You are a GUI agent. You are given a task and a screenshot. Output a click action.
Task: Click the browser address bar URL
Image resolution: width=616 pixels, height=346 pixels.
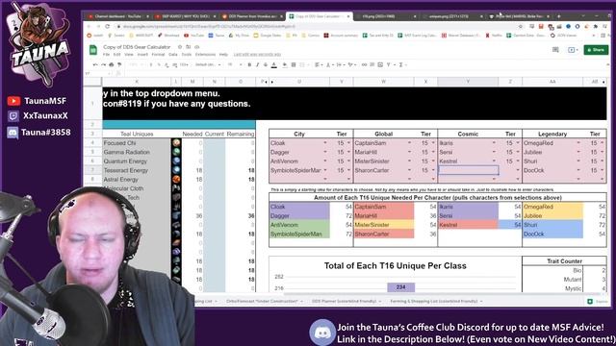209,26
